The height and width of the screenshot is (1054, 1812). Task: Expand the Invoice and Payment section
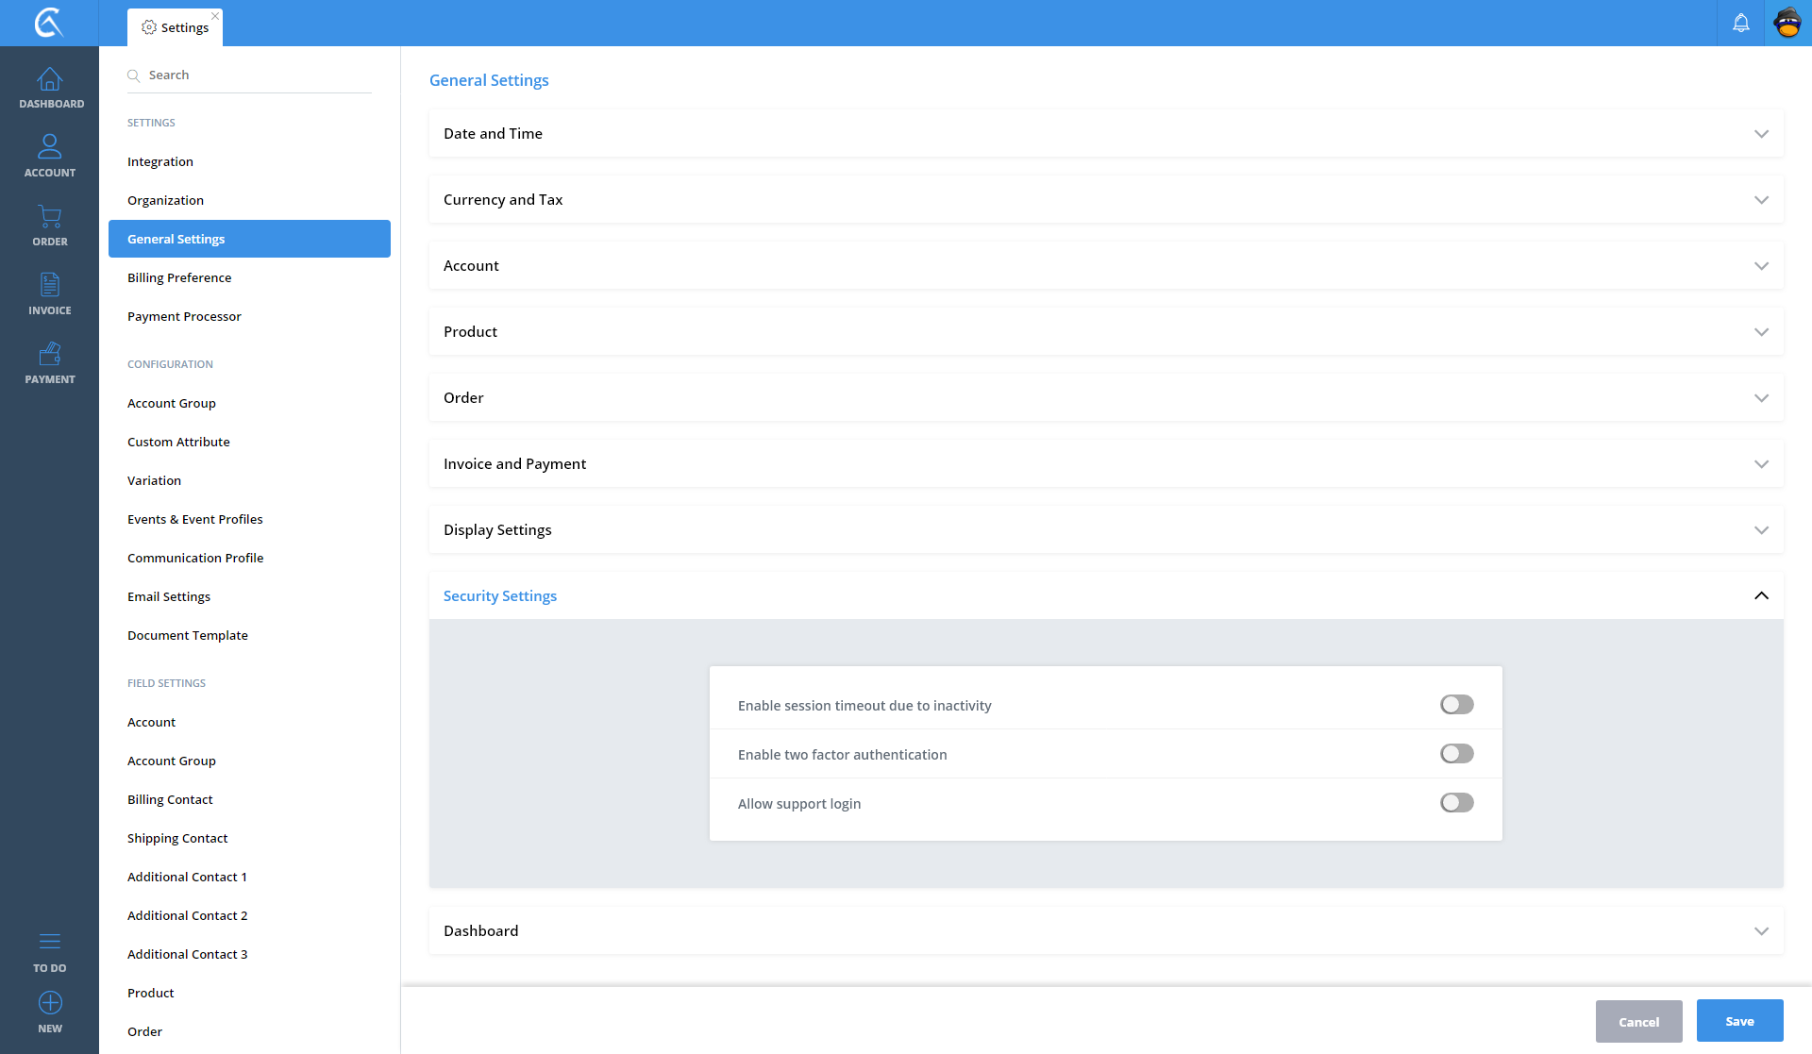[x=1105, y=464]
